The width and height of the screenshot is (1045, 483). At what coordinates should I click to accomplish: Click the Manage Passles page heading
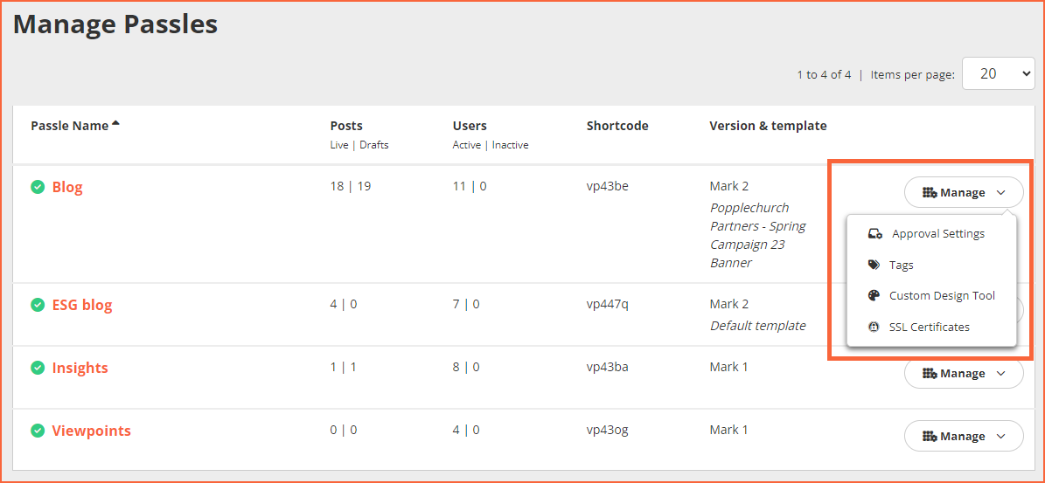pyautogui.click(x=115, y=24)
